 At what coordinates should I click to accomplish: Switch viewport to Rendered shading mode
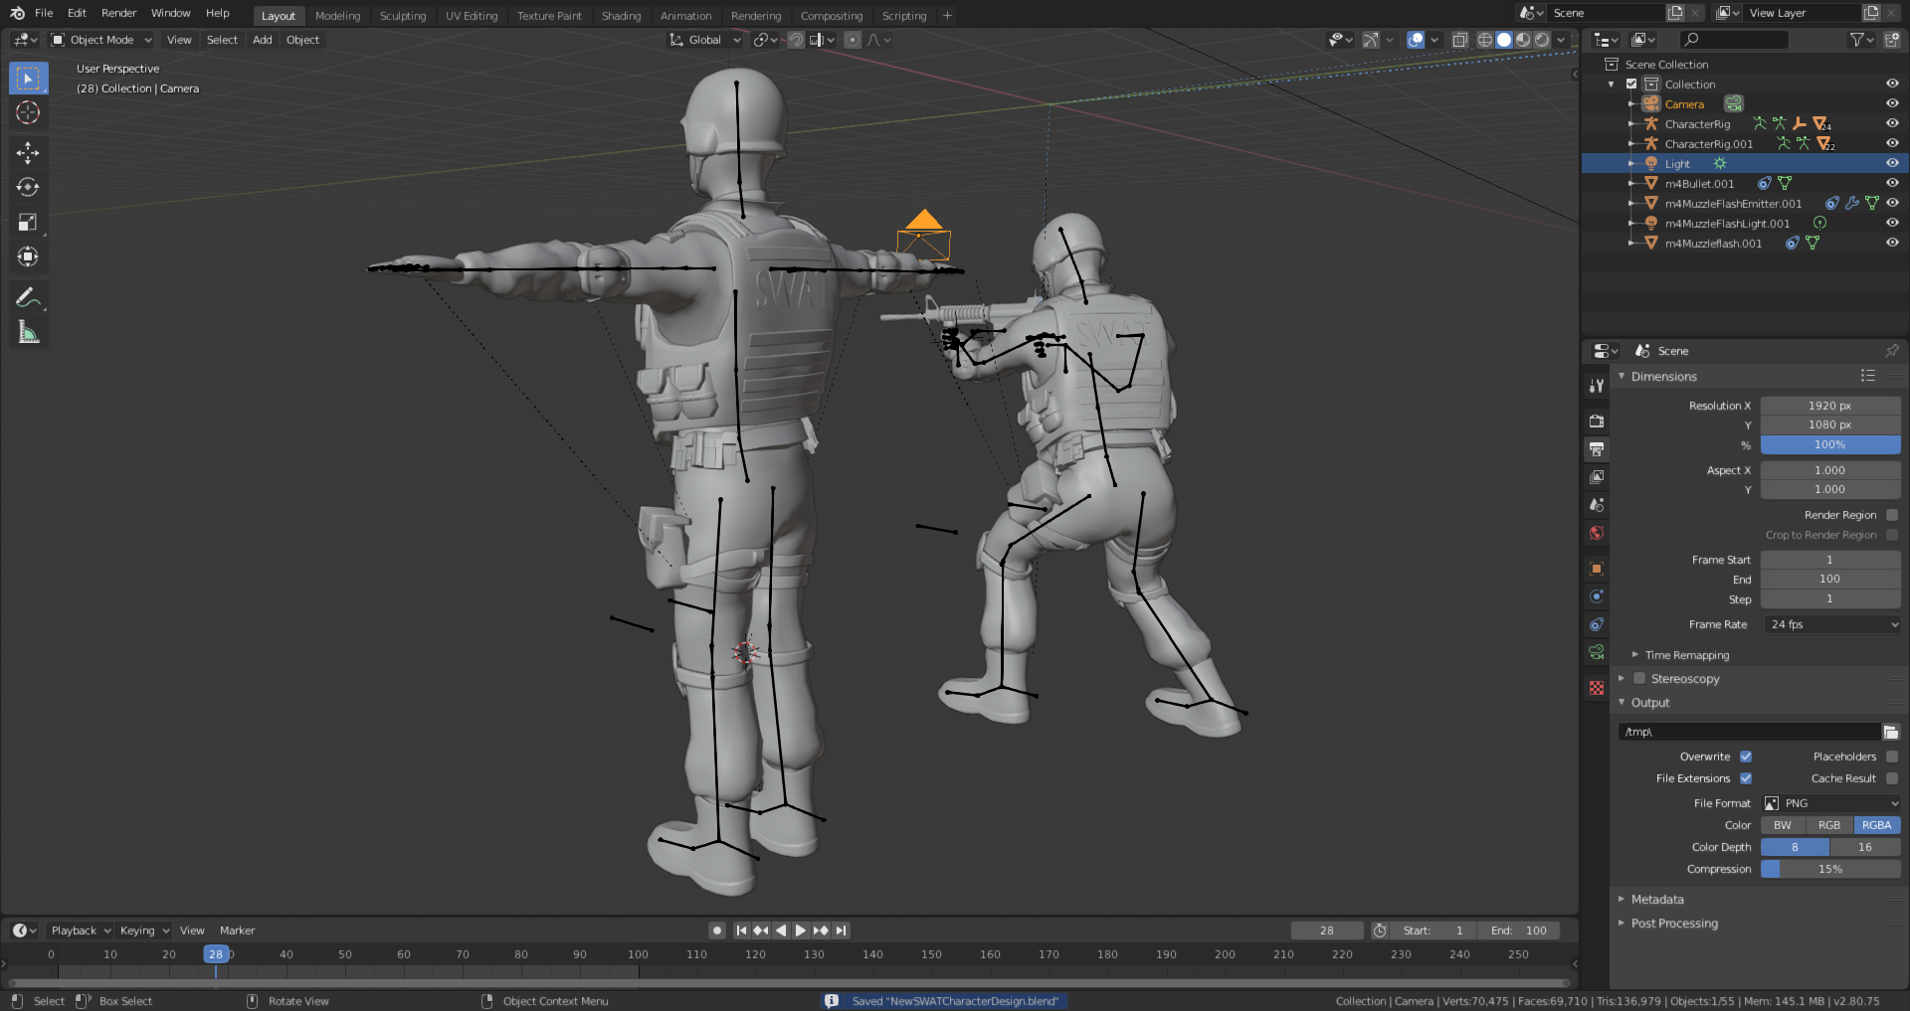tap(1542, 40)
